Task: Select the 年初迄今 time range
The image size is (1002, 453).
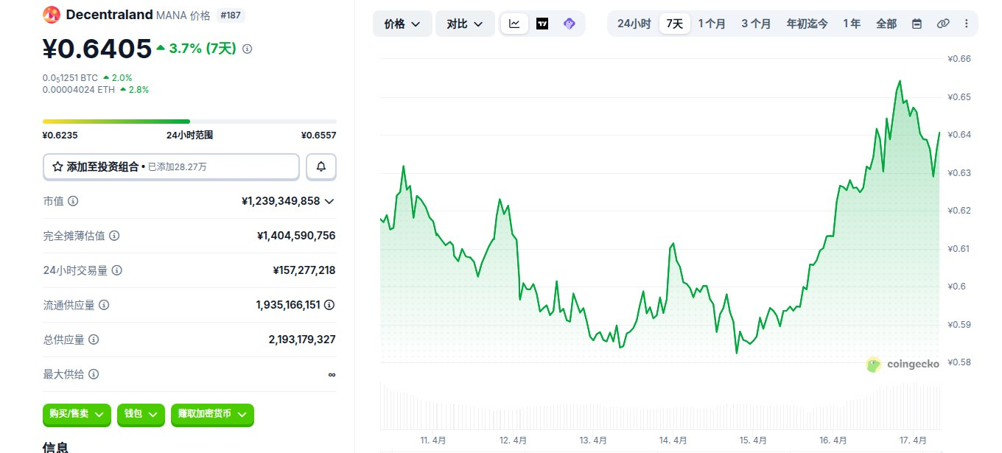Action: tap(807, 24)
